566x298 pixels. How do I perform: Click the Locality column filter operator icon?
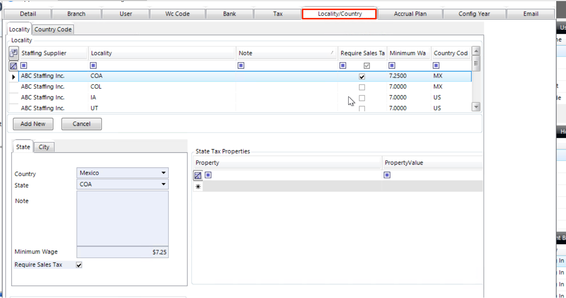93,65
